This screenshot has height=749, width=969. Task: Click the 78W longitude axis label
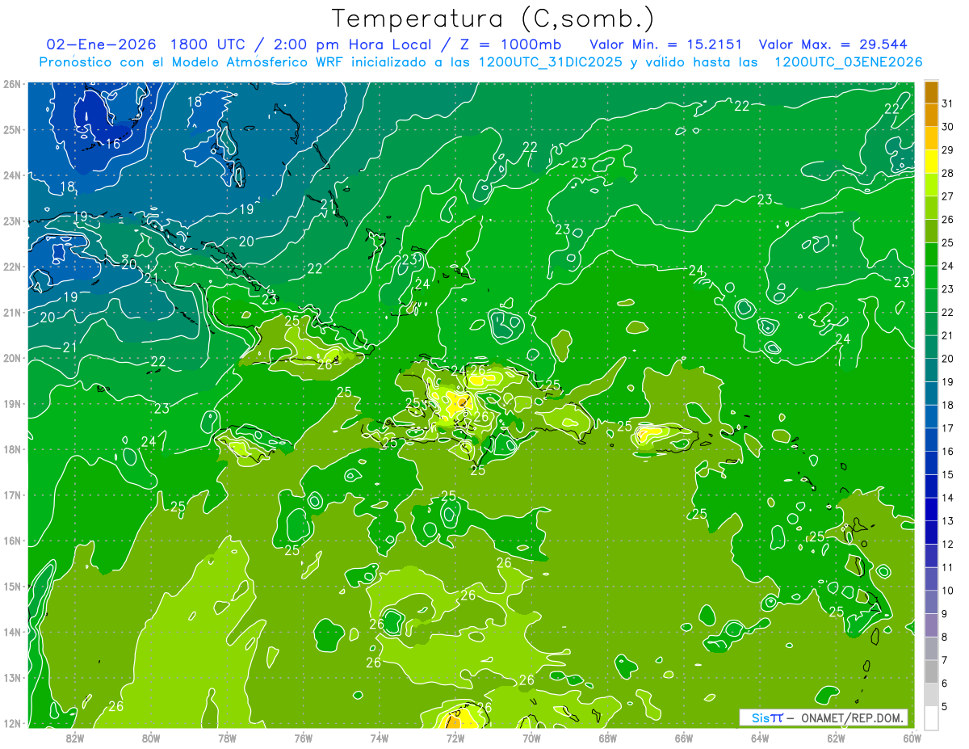point(227,738)
